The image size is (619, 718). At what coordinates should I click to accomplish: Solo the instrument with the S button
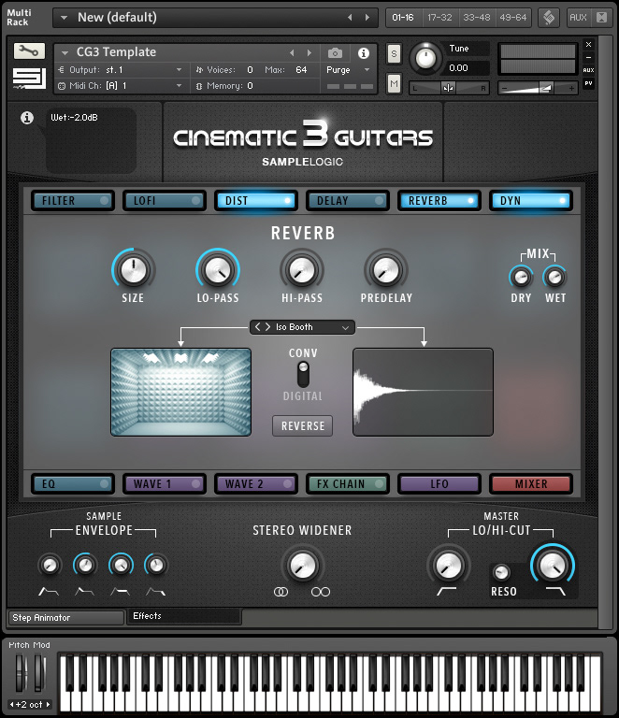click(394, 53)
